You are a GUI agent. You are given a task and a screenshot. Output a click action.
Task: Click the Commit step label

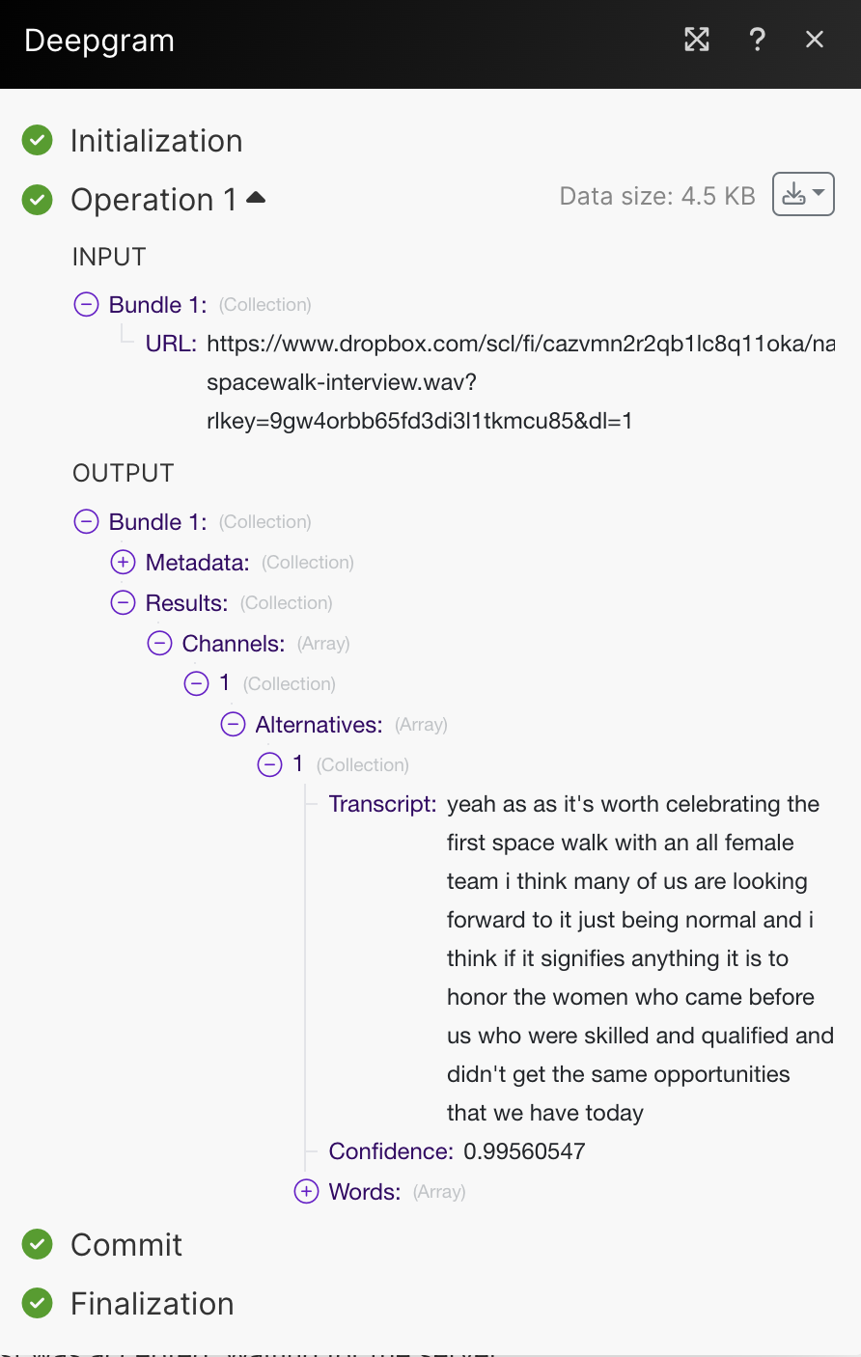point(126,1245)
